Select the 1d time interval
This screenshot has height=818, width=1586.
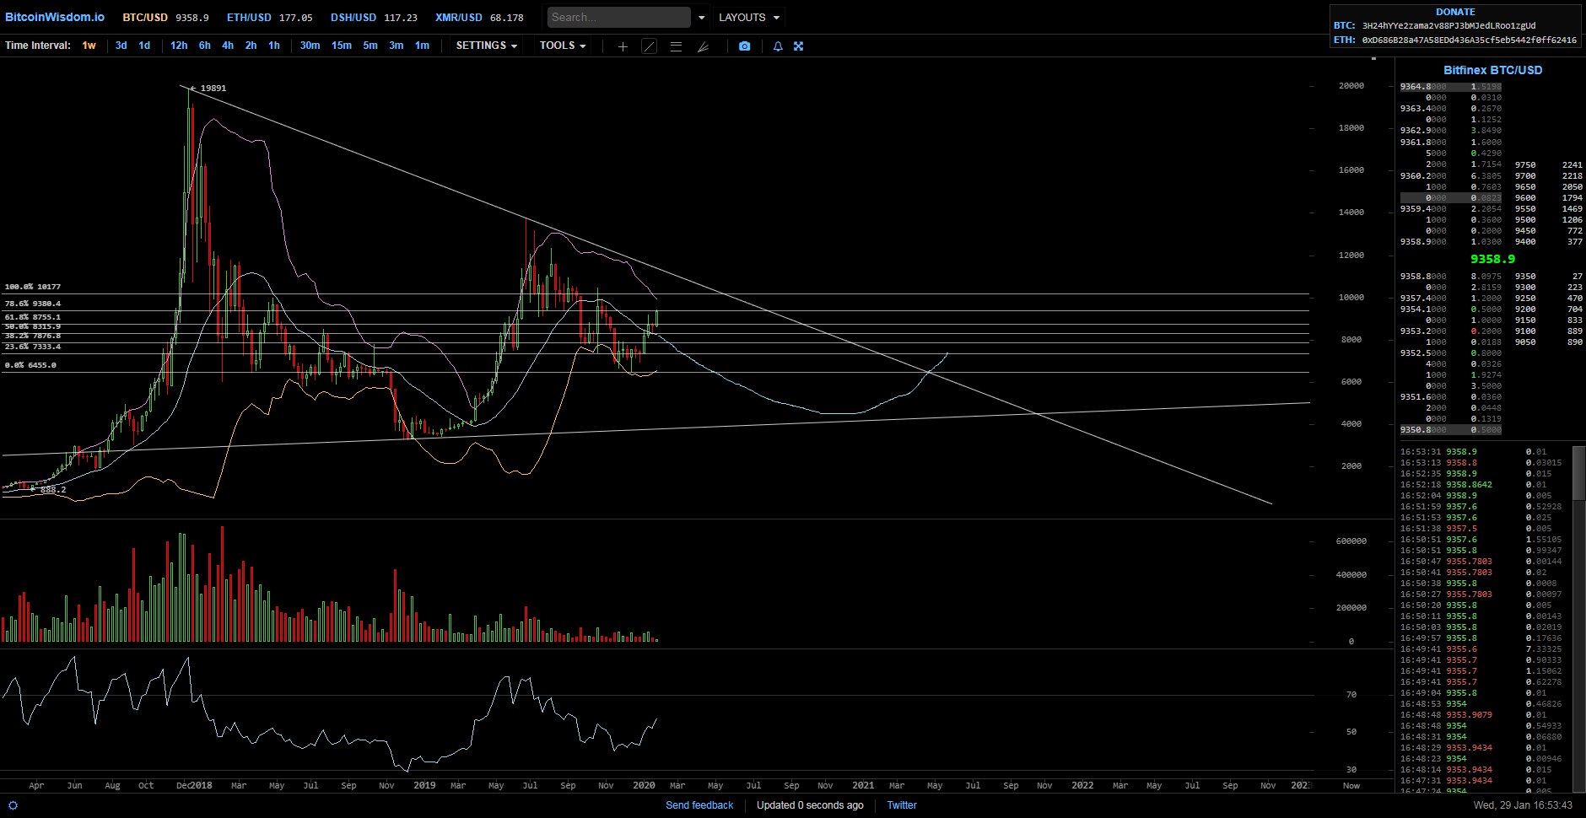point(144,46)
